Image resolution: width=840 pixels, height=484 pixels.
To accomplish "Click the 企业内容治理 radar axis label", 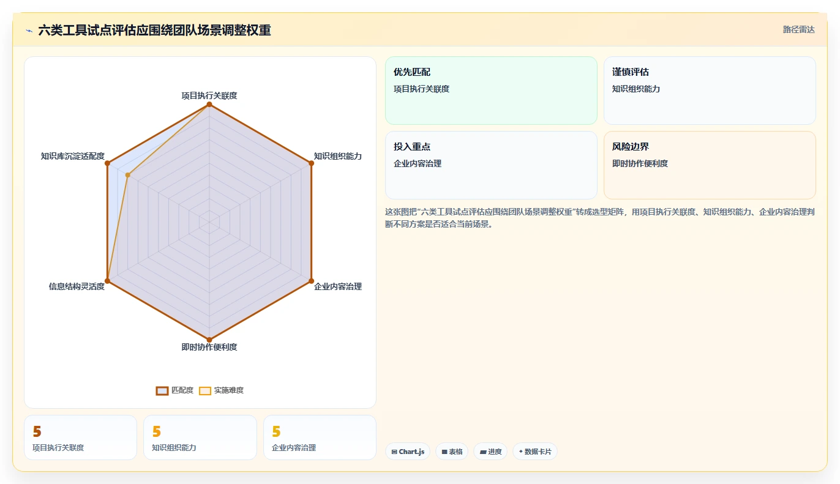I will click(x=338, y=286).
